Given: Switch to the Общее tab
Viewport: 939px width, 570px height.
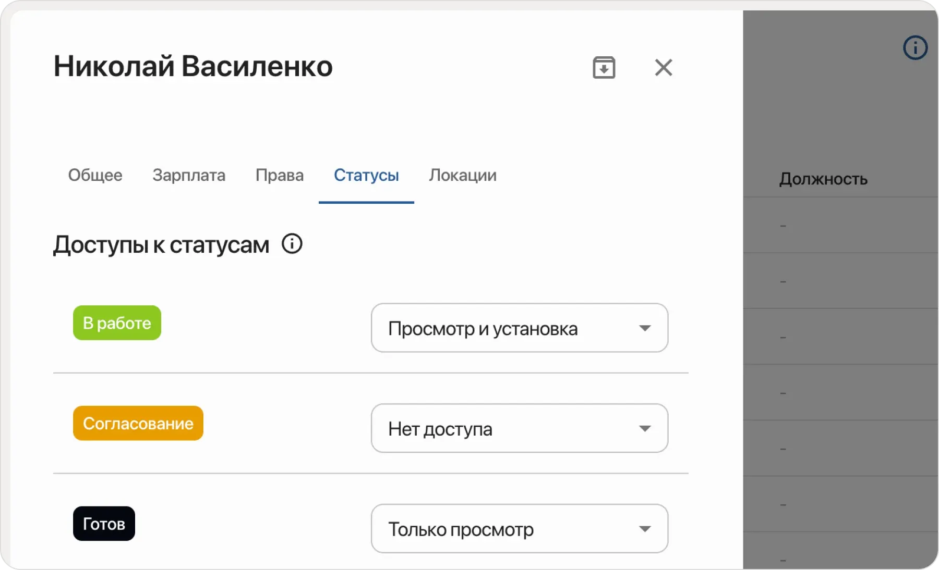Looking at the screenshot, I should [x=95, y=176].
